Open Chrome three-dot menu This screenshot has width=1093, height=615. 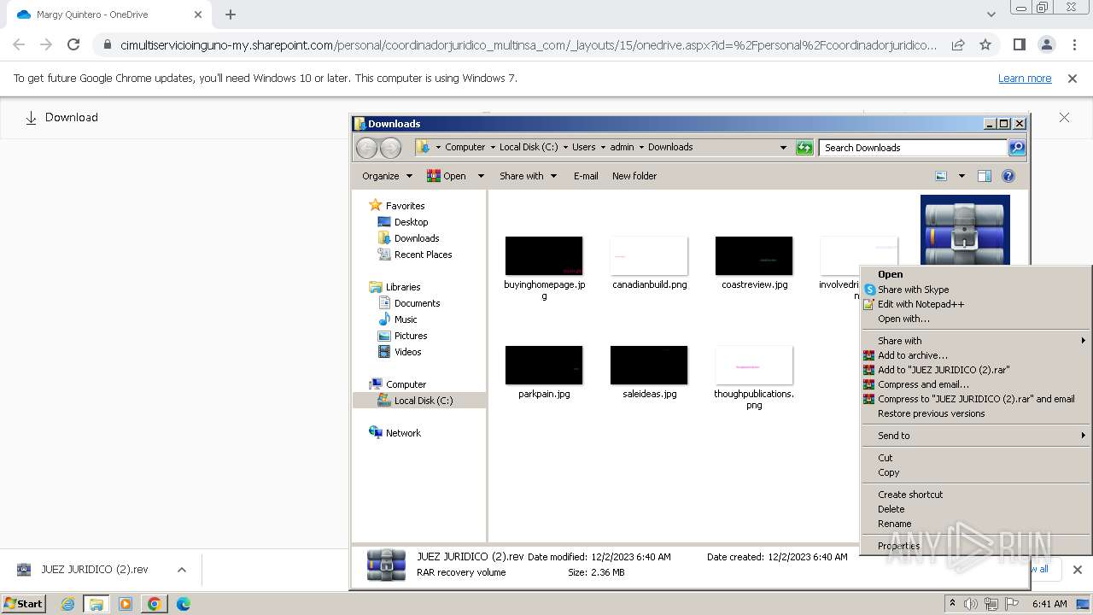[1074, 44]
